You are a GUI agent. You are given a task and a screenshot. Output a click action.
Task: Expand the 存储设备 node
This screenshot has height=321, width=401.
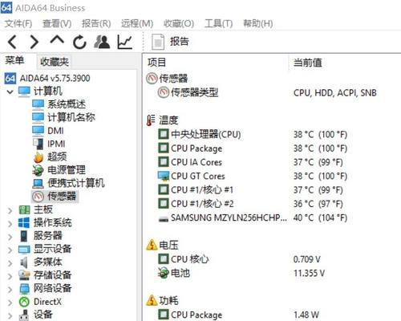click(x=10, y=276)
